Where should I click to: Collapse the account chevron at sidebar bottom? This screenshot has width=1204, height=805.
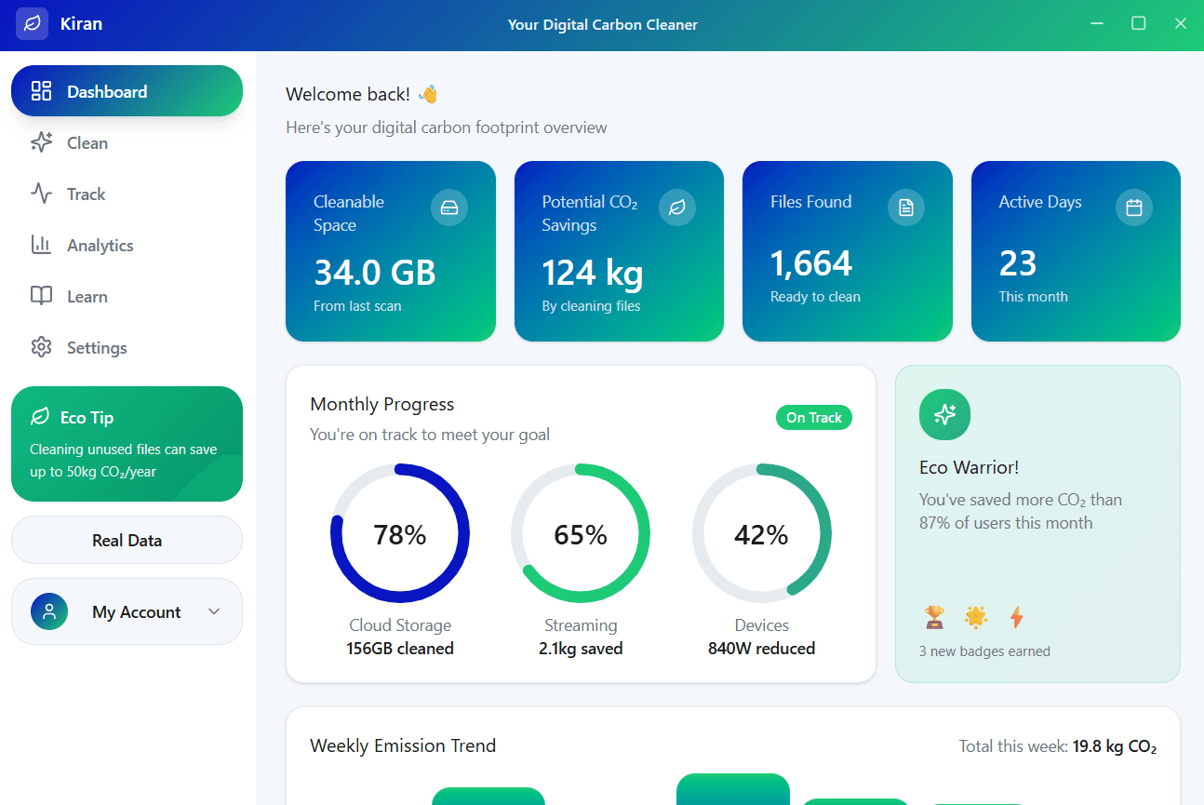point(214,611)
